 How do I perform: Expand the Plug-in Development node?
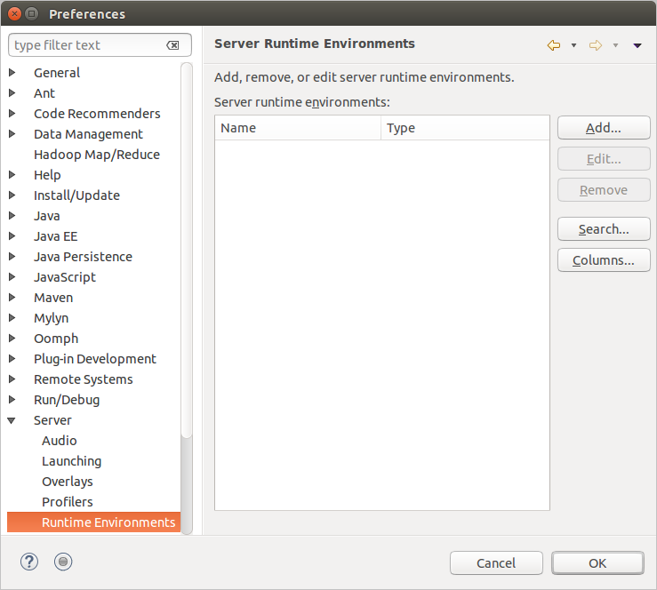12,359
